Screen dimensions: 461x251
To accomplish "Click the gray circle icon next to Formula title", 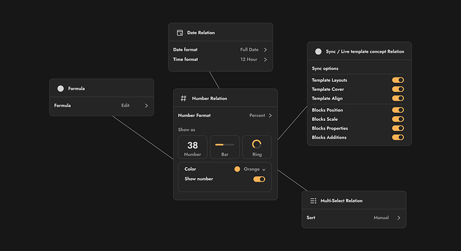I will [61, 89].
